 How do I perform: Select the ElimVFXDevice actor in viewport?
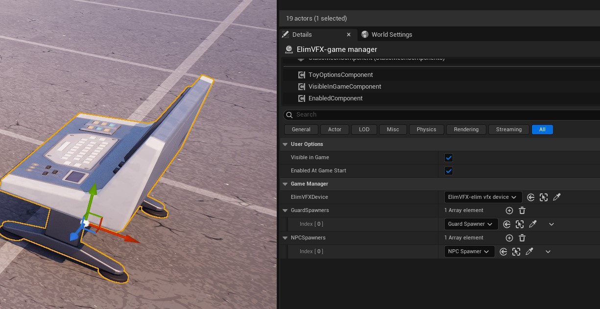pyautogui.click(x=544, y=197)
